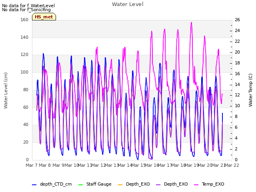Image resolution: width=256 pixels, height=192 pixels.
Task: Click the 8 right axis tick label
Action: (236, 116)
